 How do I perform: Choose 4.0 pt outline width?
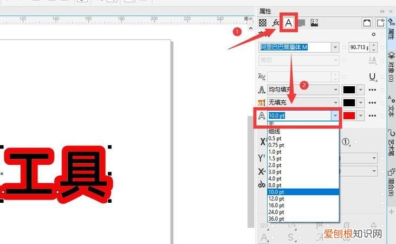303,178
